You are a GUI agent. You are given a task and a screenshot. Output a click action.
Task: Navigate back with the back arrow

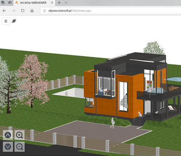point(4,11)
